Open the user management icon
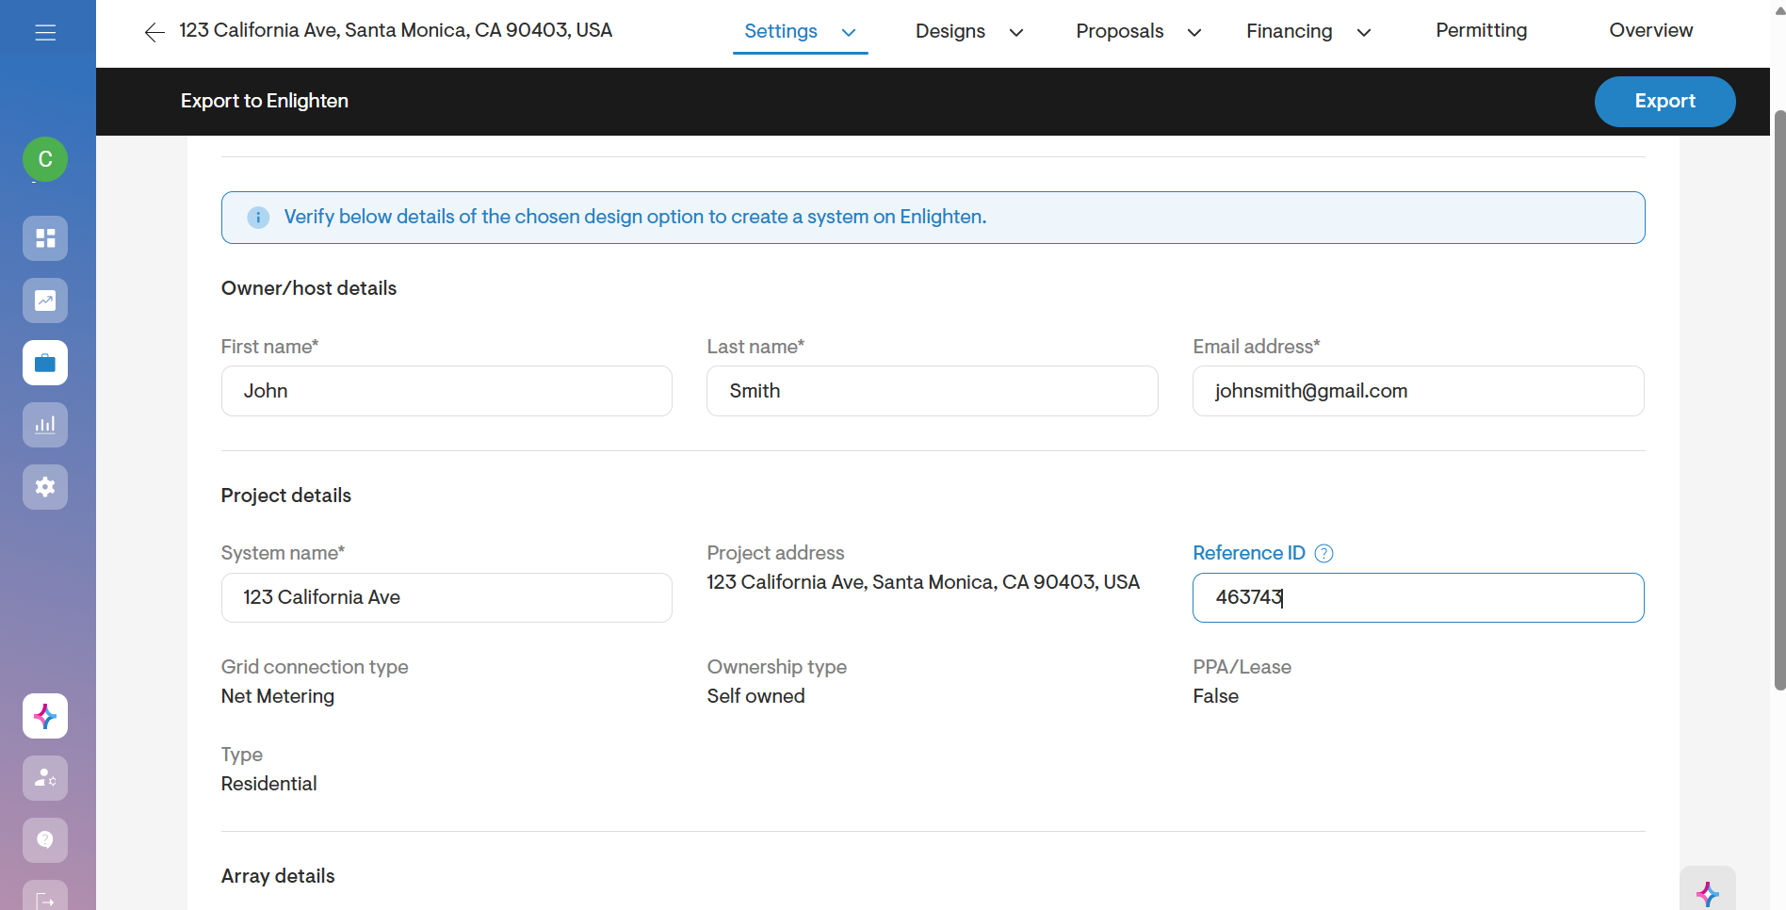 tap(45, 778)
